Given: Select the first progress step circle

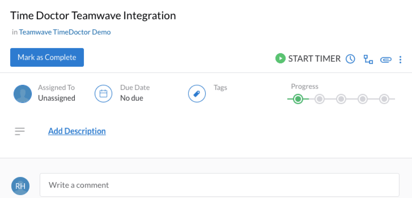Looking at the screenshot, I should coord(298,99).
